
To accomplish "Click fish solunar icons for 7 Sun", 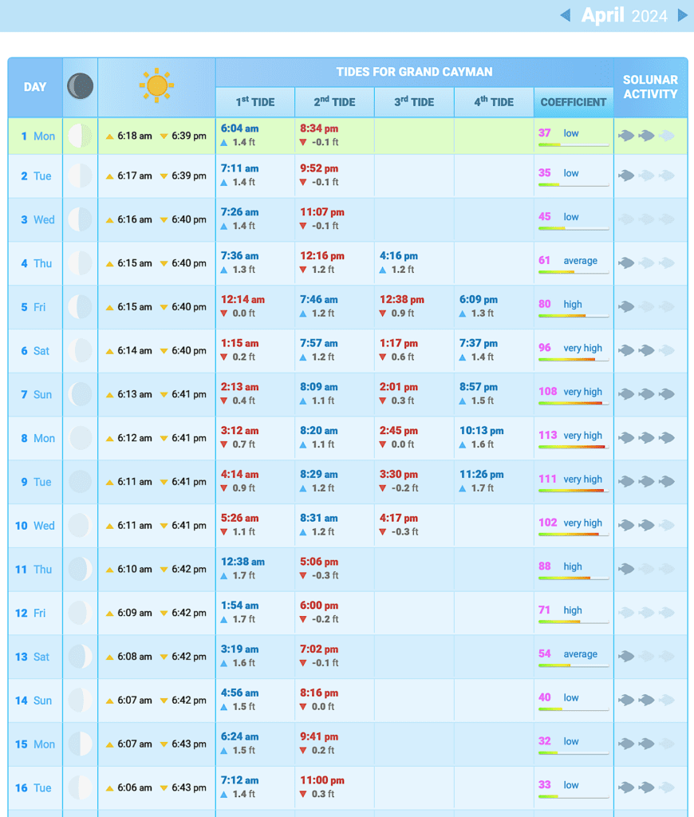I will (x=646, y=394).
